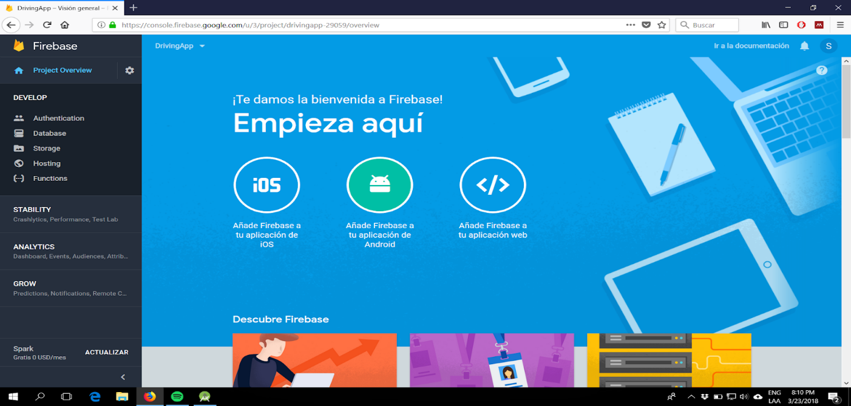Screen dimensions: 851x406
Task: Click the Storage image icon
Action: [19, 149]
